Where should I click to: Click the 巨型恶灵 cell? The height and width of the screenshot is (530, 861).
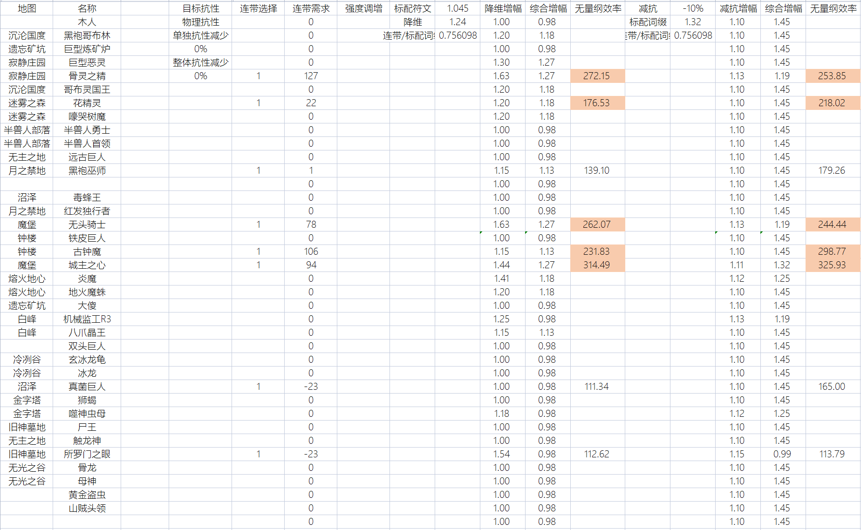87,62
